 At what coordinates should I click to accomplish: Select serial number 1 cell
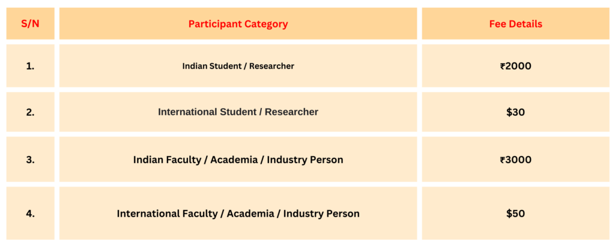[x=30, y=66]
